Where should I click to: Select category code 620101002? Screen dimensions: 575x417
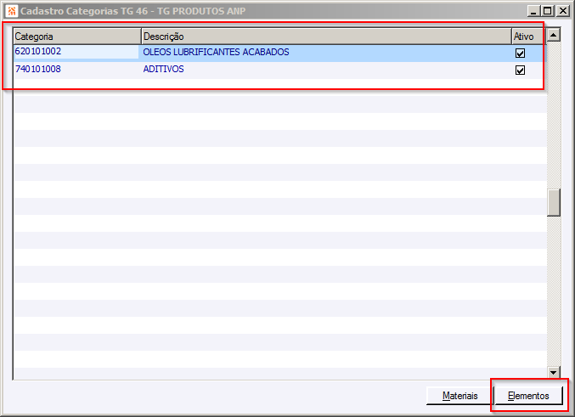click(38, 51)
